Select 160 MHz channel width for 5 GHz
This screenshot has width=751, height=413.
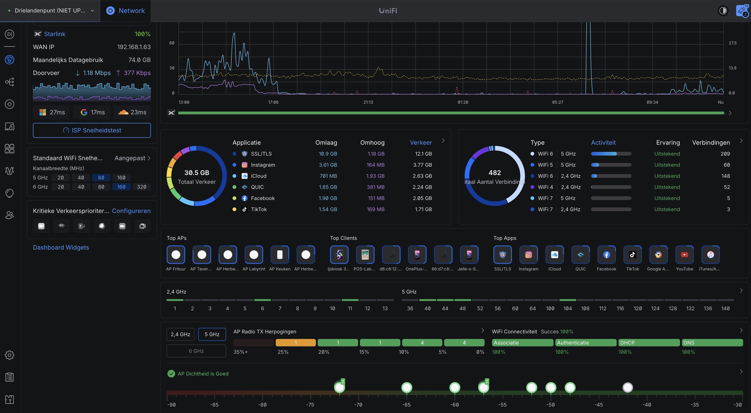click(121, 177)
